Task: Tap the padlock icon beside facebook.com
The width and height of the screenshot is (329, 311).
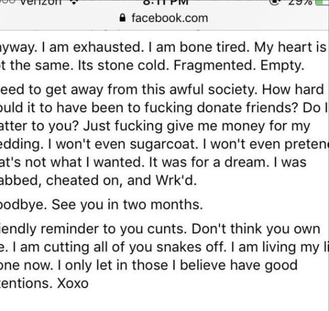Action: (123, 18)
